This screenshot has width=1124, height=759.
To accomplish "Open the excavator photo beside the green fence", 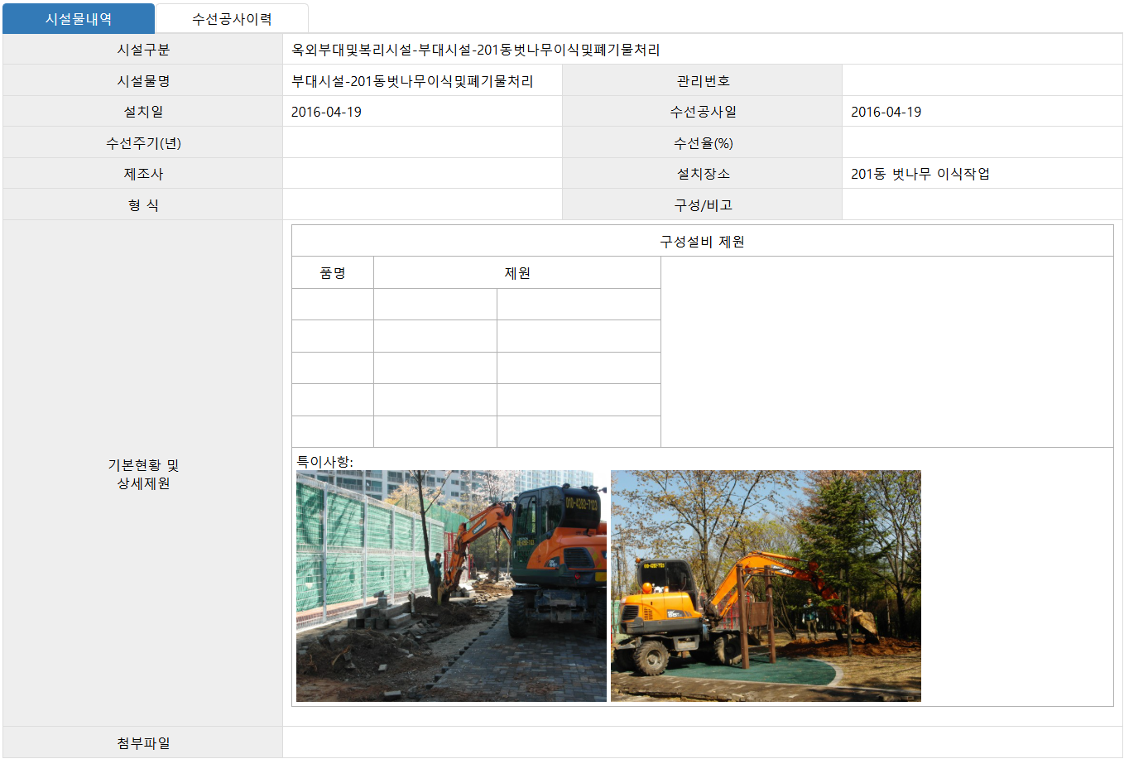I will coord(451,586).
